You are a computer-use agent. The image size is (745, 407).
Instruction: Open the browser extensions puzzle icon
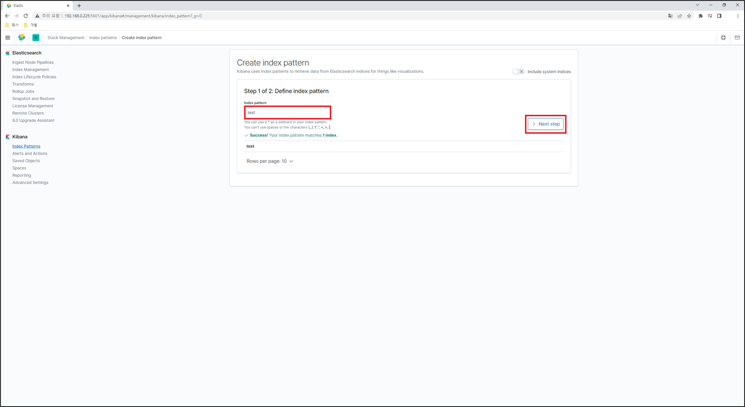700,16
